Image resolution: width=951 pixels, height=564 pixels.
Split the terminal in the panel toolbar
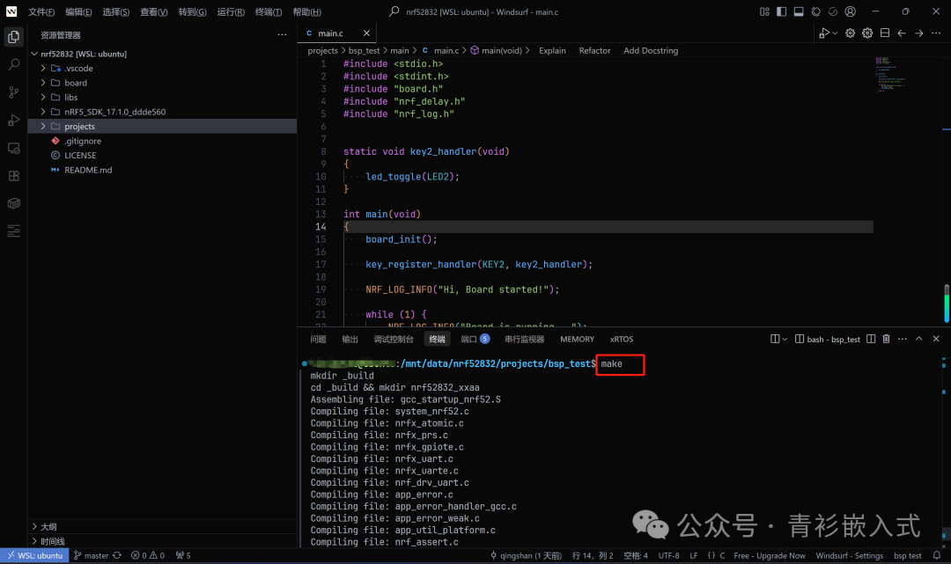870,339
